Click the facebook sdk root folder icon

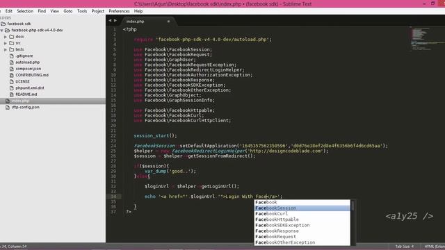click(3, 24)
